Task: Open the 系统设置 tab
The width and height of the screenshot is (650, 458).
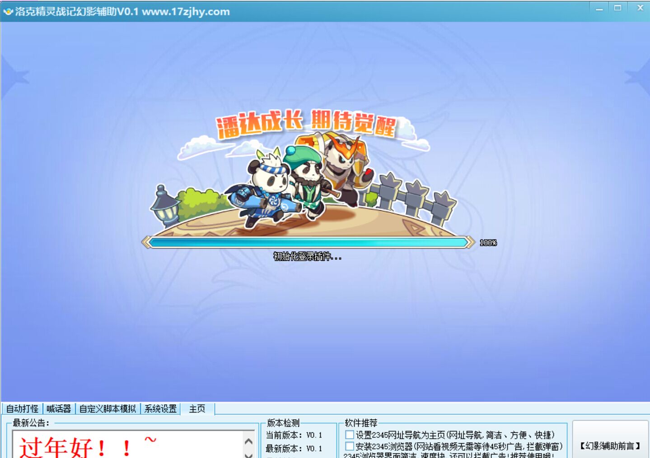Action: pyautogui.click(x=160, y=409)
